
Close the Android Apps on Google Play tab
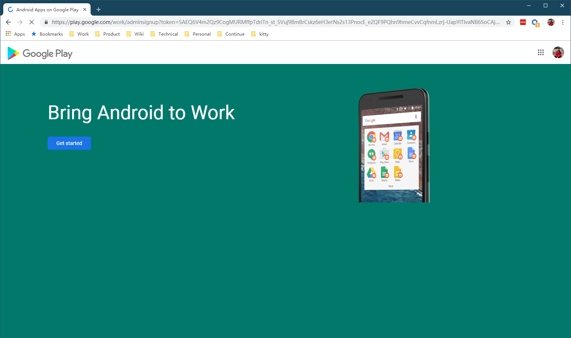click(85, 9)
